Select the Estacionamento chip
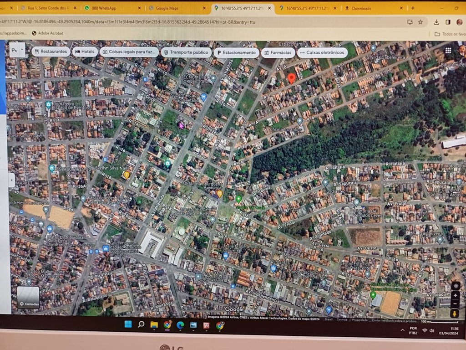The height and width of the screenshot is (350, 466). 236,52
